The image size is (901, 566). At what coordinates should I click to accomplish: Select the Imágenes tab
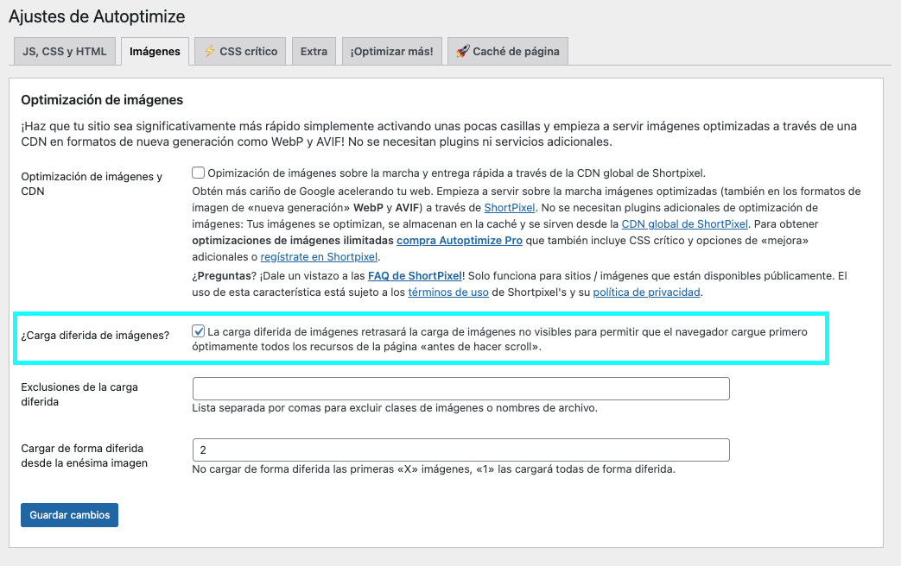(155, 51)
